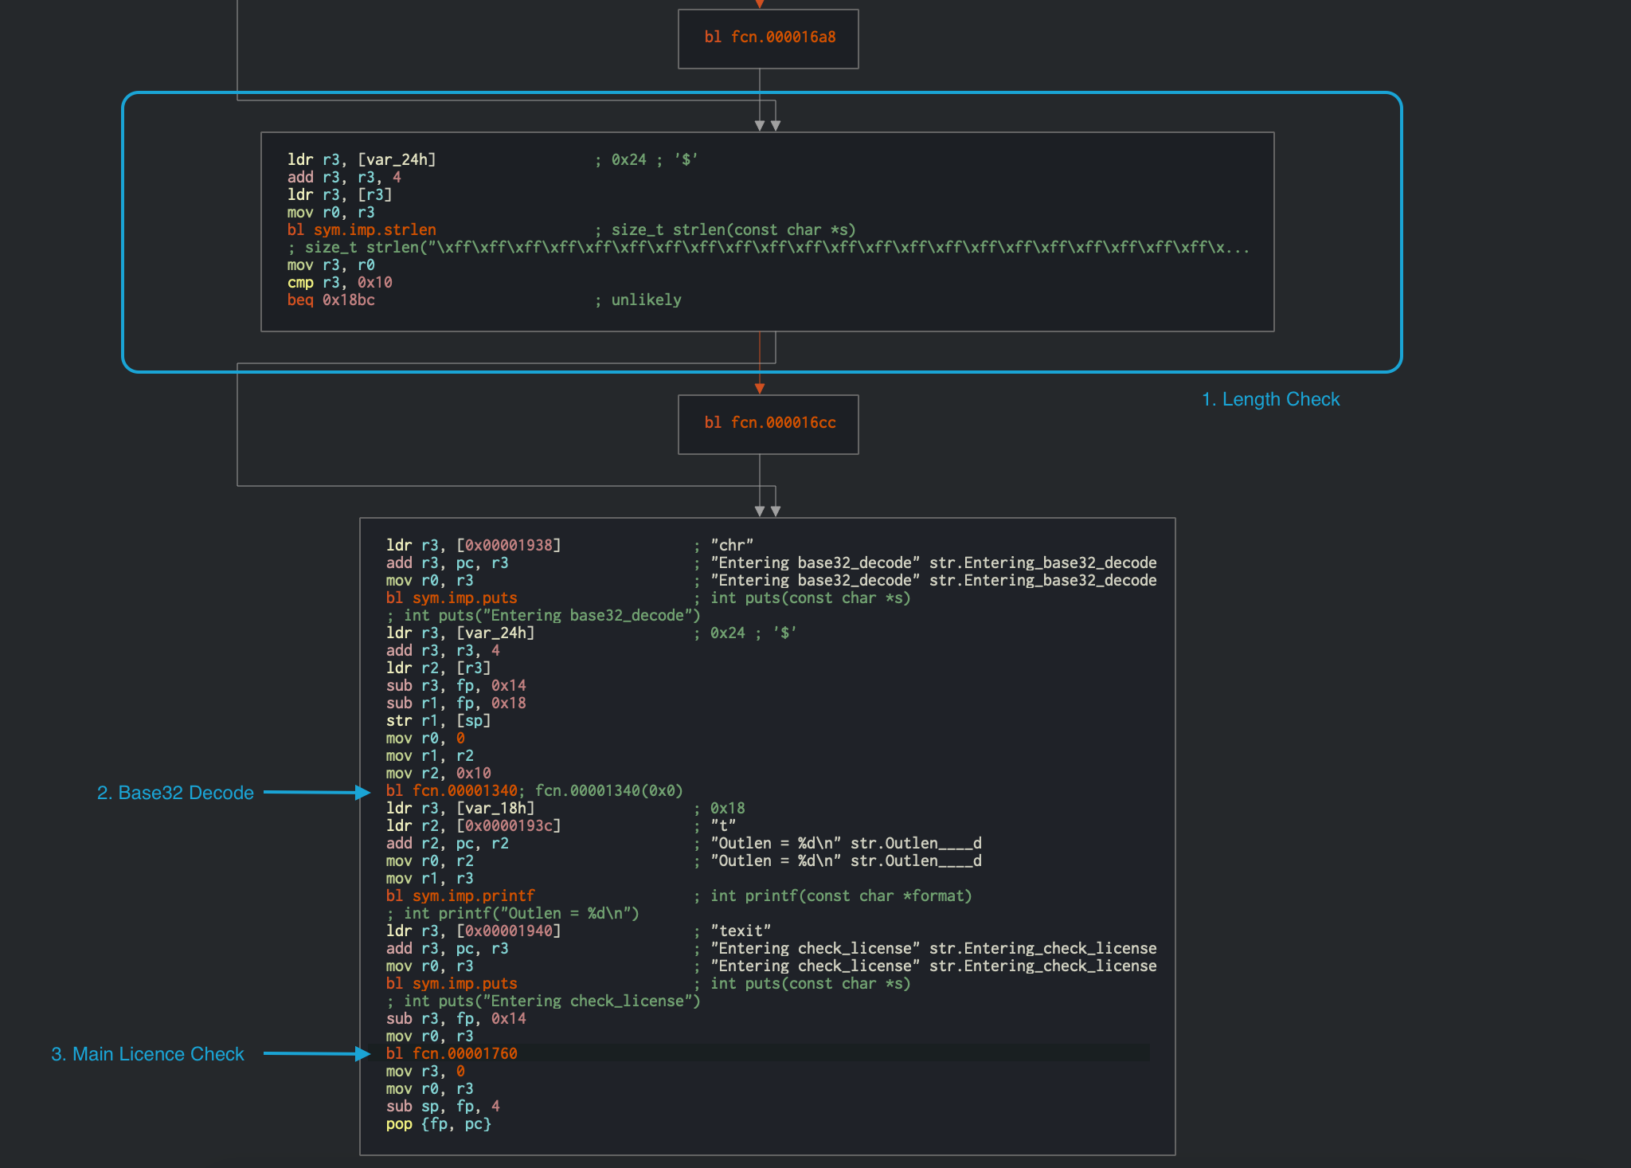Click the ldr r2, [0x0000193c] instruction
The width and height of the screenshot is (1631, 1168).
click(x=473, y=826)
